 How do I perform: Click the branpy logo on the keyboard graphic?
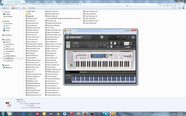point(128,56)
